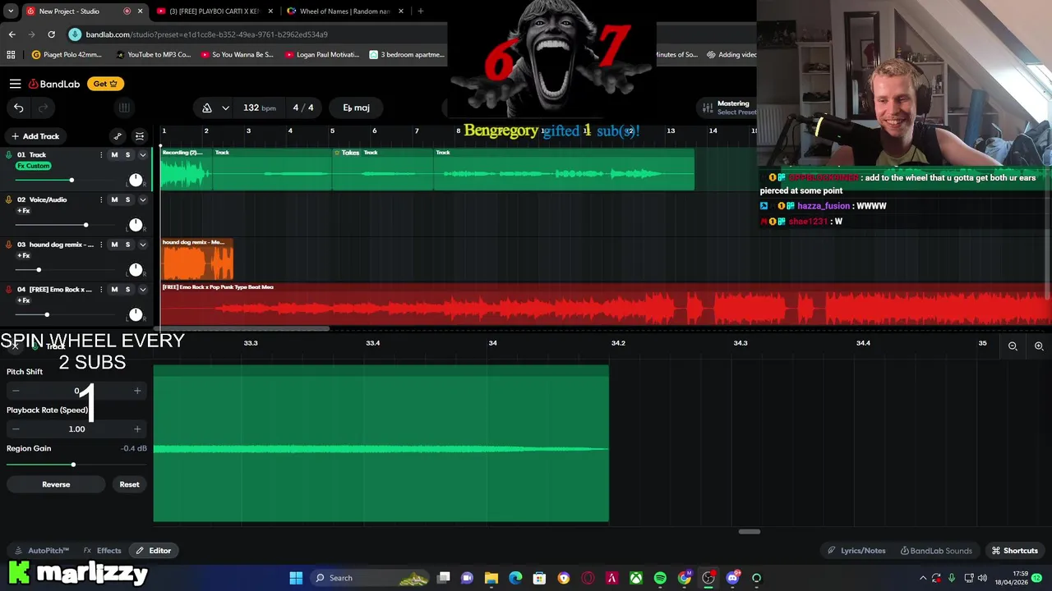Viewport: 1052px width, 591px height.
Task: Increase Playback Rate with plus button
Action: [137, 428]
